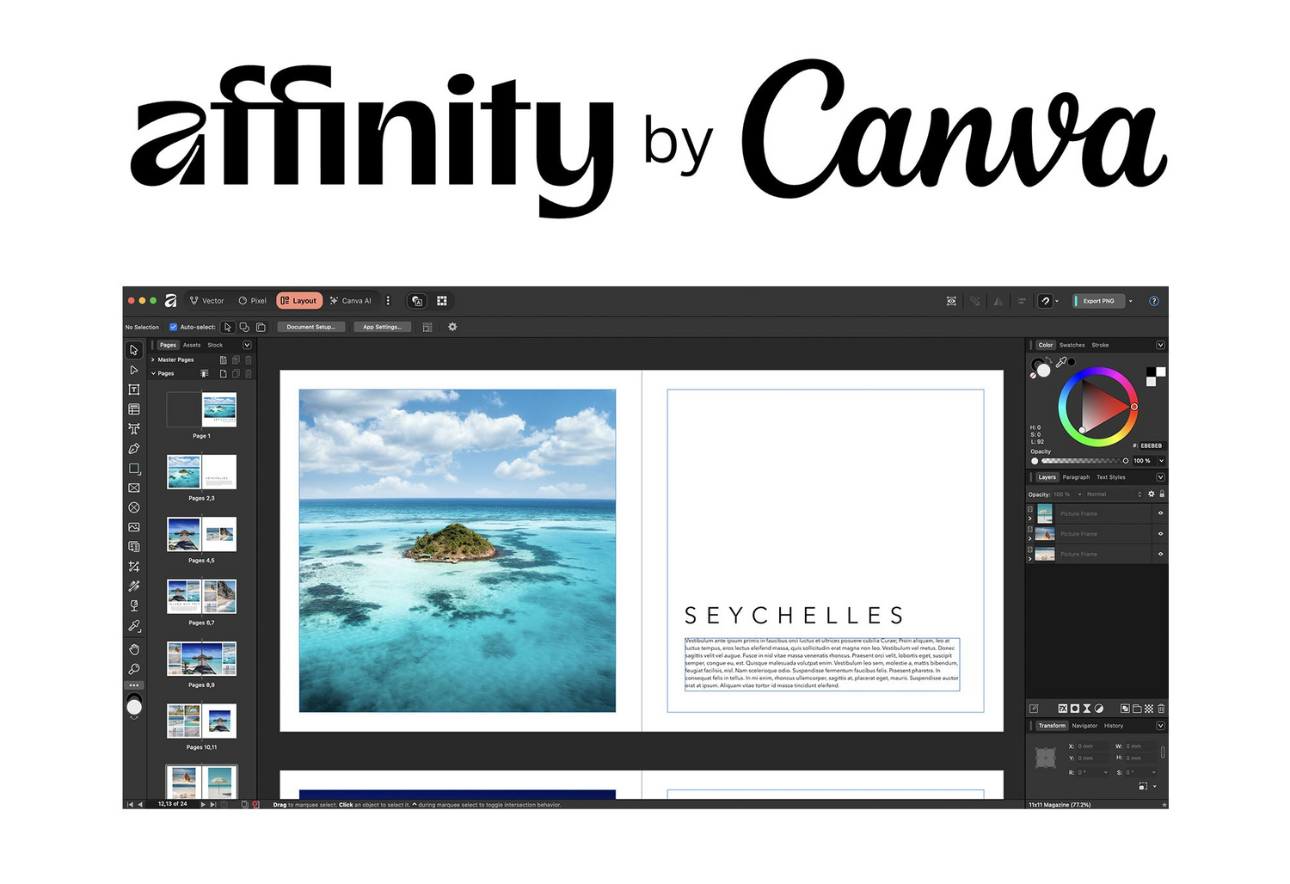Image resolution: width=1290 pixels, height=884 pixels.
Task: Open the Assets panel tab
Action: tap(192, 345)
